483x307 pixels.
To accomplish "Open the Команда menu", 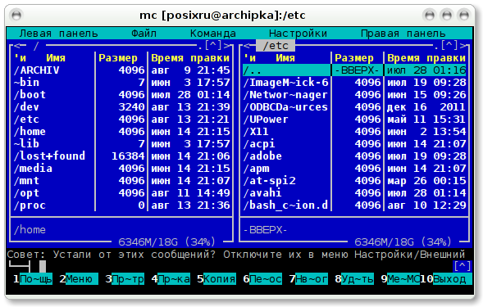I will coord(213,34).
